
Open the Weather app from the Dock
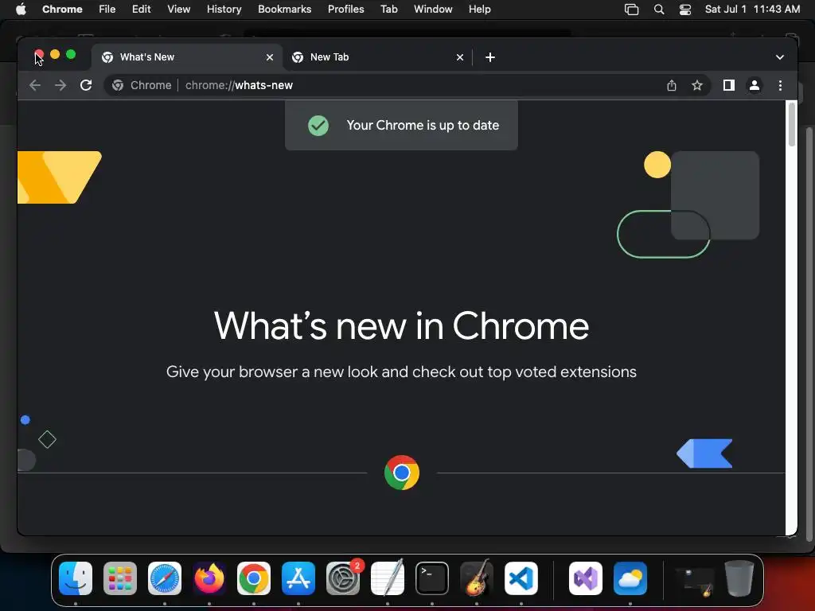[630, 578]
